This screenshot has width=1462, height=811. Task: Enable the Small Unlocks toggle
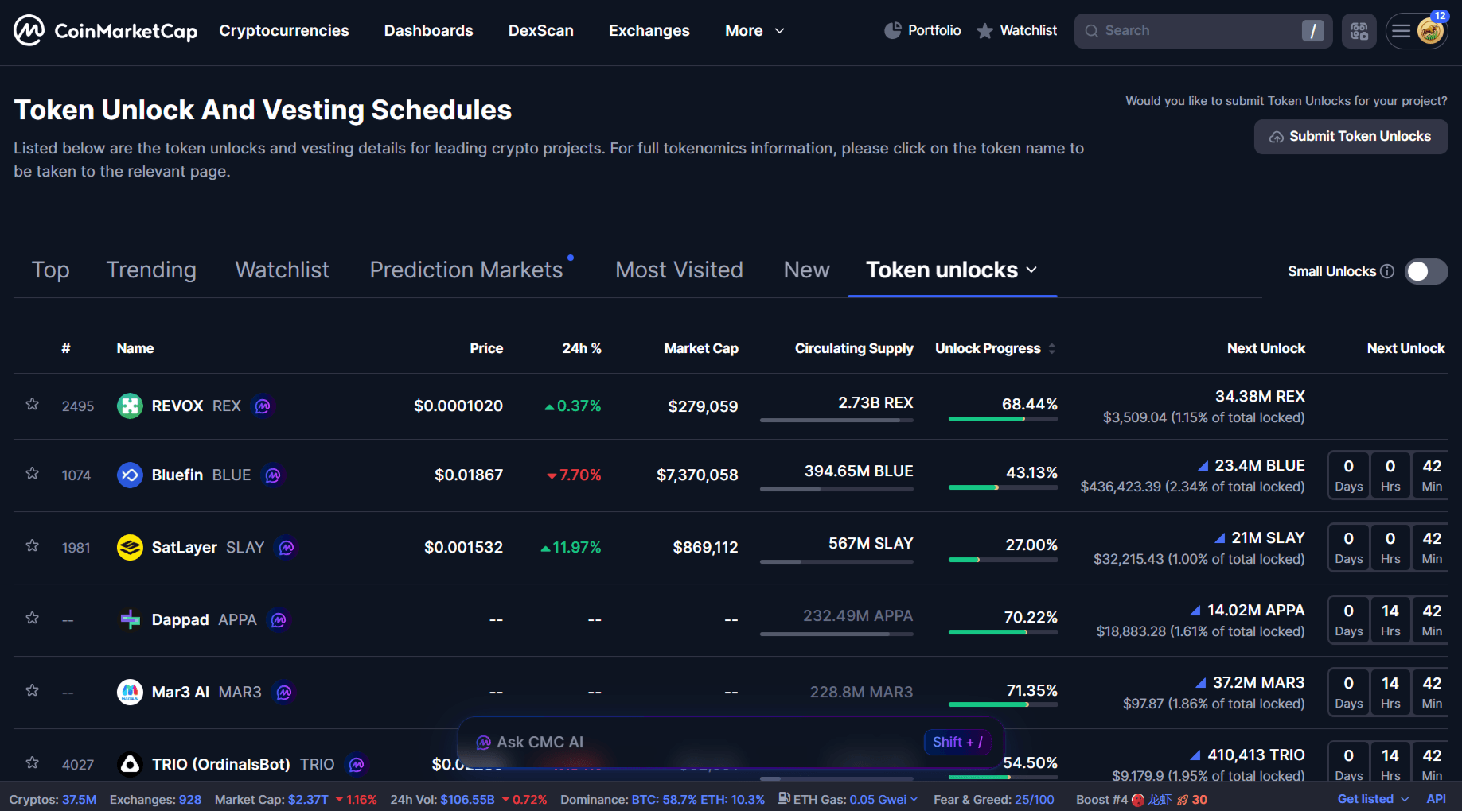[1425, 271]
